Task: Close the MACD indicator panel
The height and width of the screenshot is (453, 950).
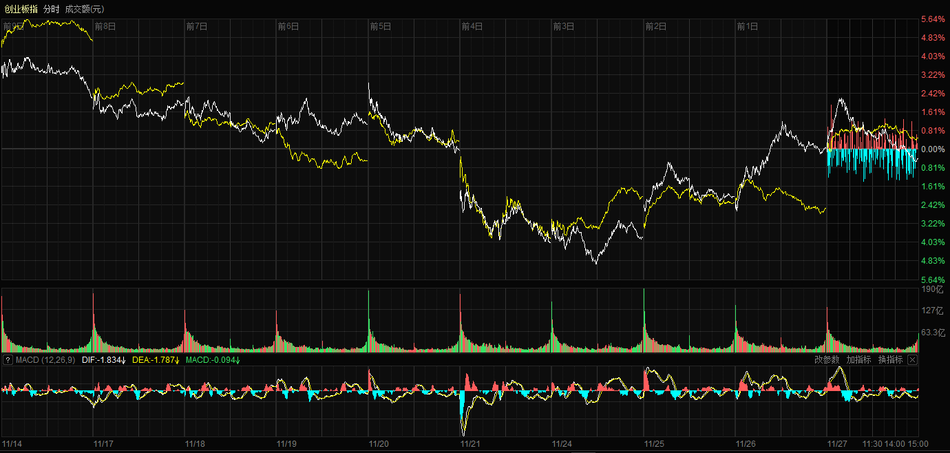Action: tap(913, 360)
